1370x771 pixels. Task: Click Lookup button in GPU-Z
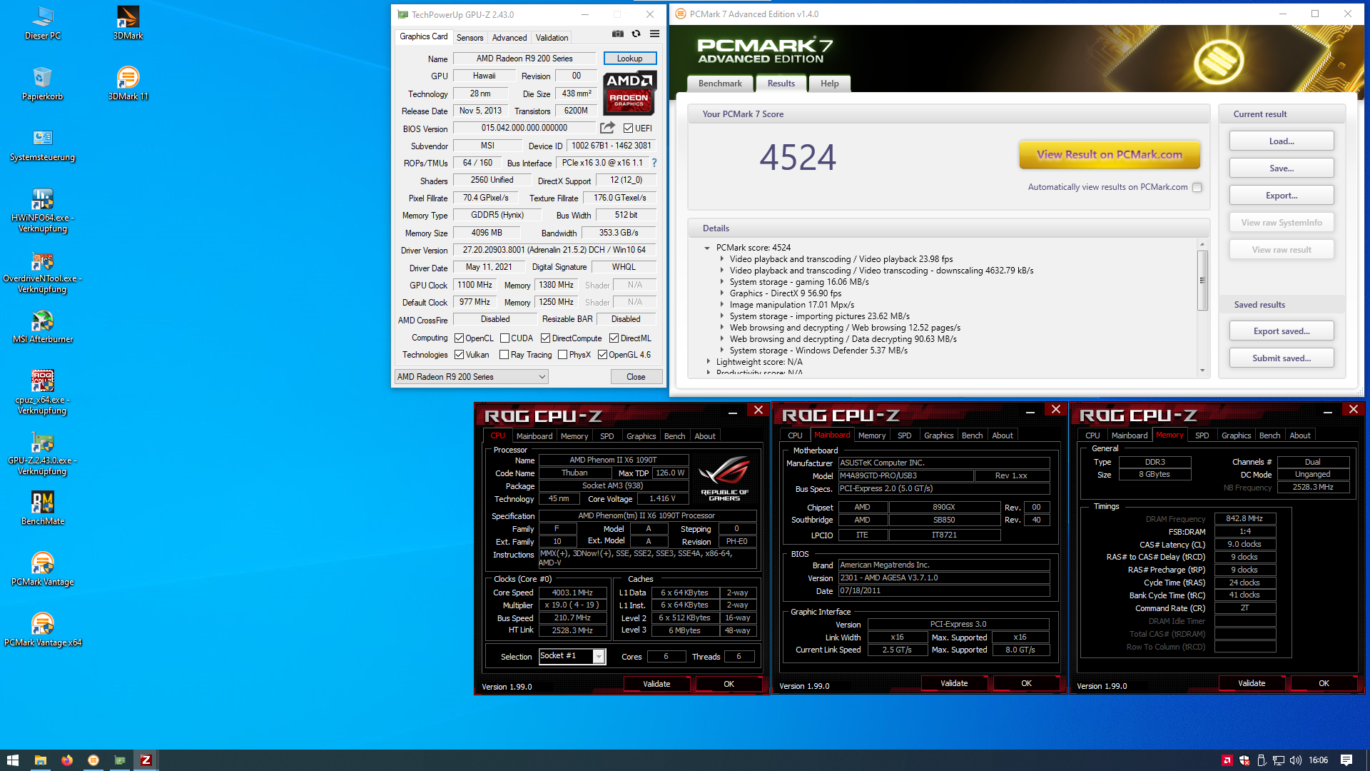629,59
